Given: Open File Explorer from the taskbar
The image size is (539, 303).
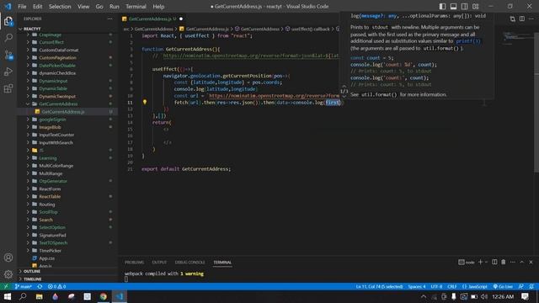Looking at the screenshot, I should [x=40, y=296].
